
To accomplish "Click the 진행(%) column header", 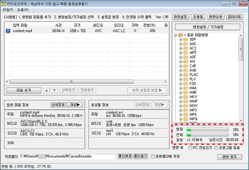I will click(149, 25).
